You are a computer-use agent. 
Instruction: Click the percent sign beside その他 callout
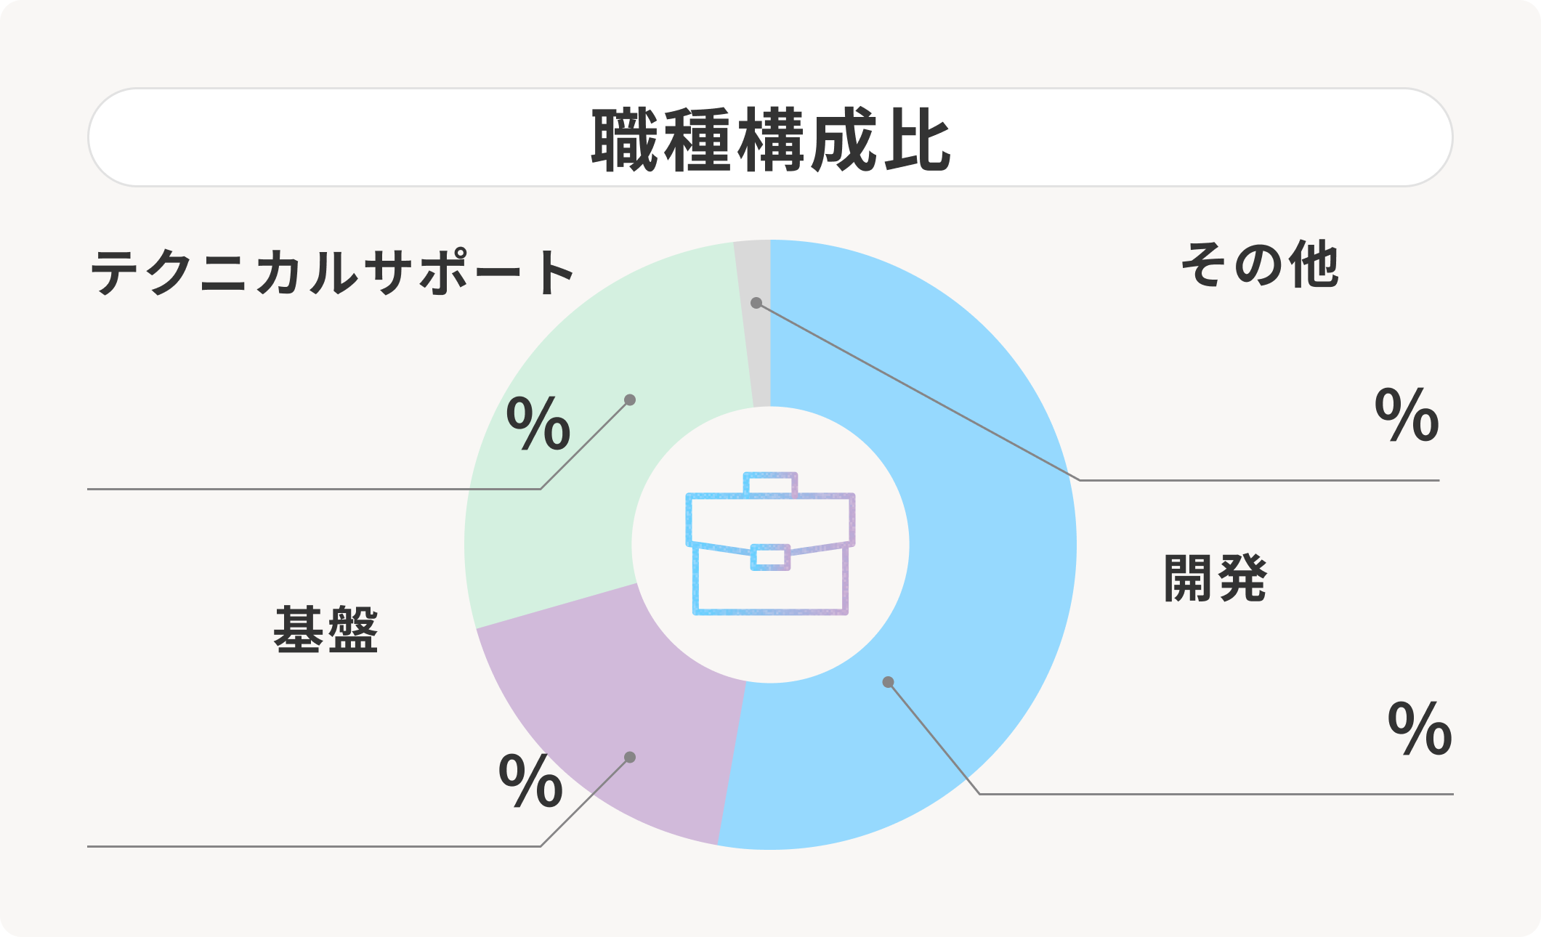point(1407,415)
